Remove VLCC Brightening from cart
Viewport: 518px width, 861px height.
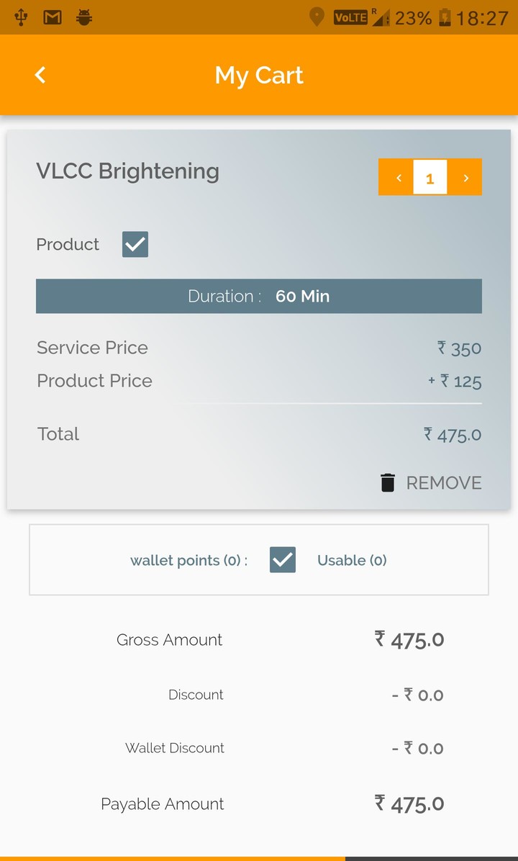coord(443,482)
